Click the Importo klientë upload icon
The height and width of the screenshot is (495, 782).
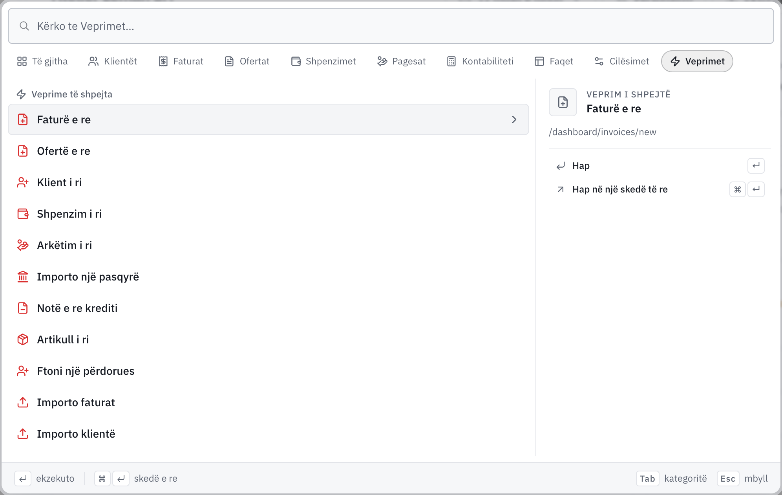[23, 434]
